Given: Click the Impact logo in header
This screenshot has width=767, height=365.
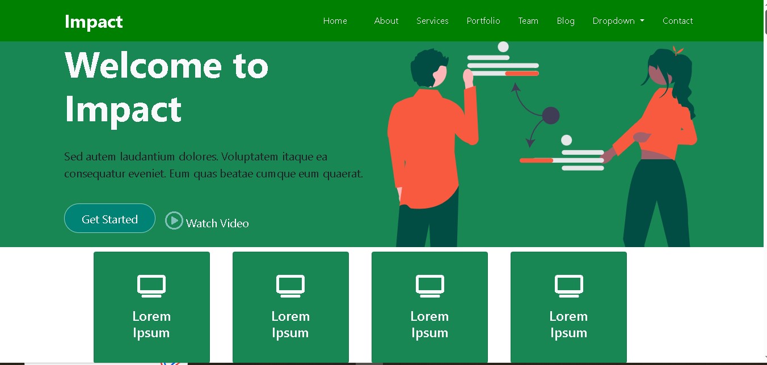Looking at the screenshot, I should tap(94, 22).
